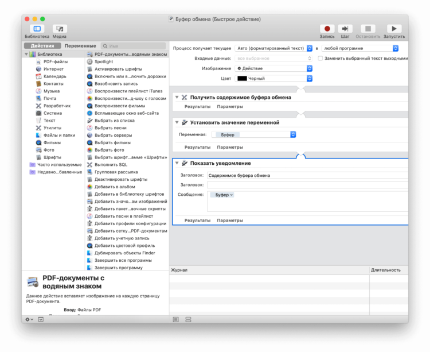
Task: Show the variables pane view
Action: click(x=188, y=320)
